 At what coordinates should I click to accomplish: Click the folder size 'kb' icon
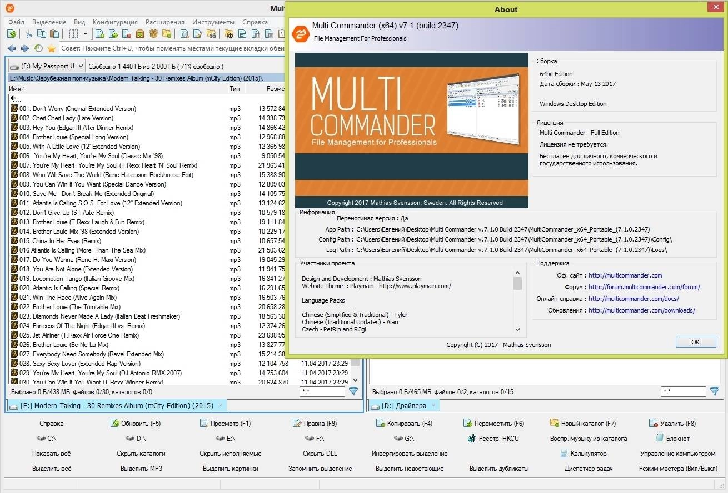tap(229, 34)
